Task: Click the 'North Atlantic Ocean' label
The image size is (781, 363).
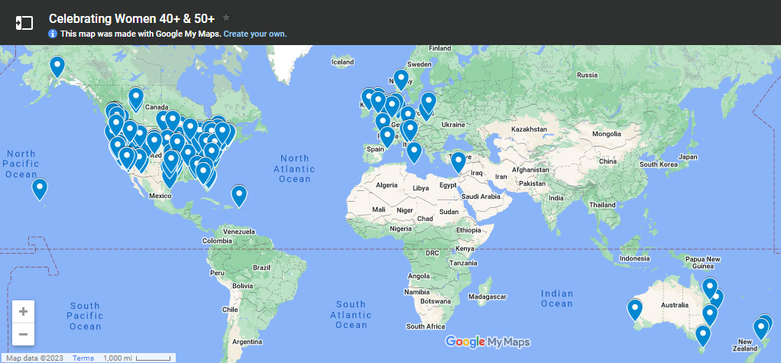Action: pyautogui.click(x=294, y=169)
